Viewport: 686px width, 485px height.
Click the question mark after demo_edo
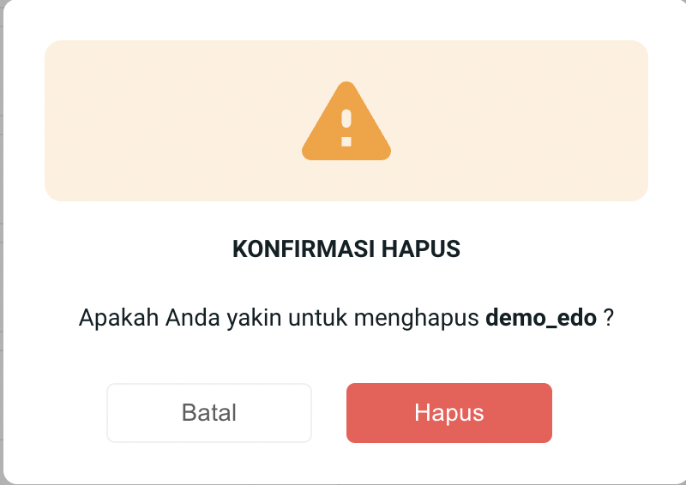click(609, 317)
